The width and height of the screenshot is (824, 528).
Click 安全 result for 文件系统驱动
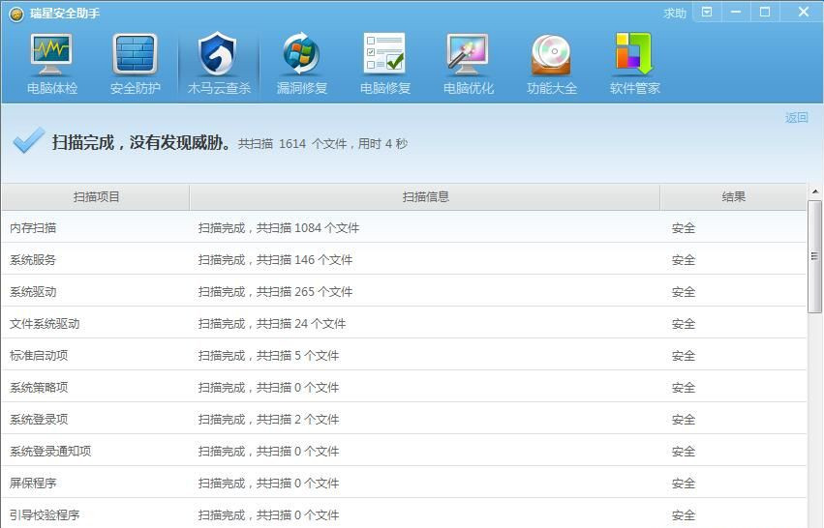point(684,324)
